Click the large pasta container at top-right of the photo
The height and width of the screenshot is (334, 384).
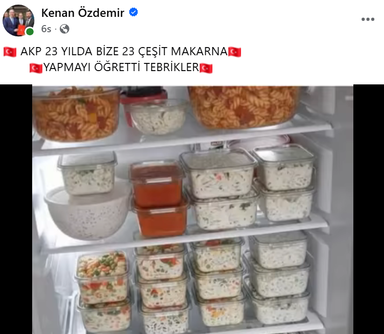[x=244, y=107]
